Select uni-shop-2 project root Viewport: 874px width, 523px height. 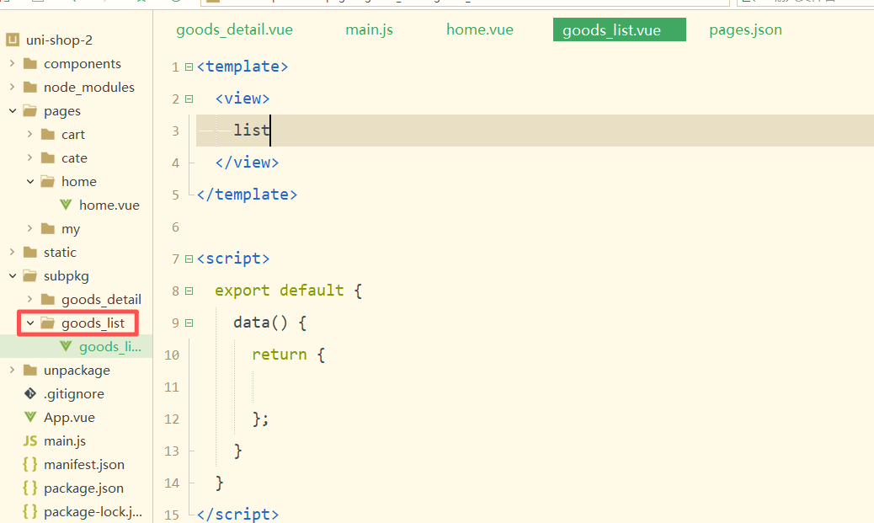click(59, 40)
